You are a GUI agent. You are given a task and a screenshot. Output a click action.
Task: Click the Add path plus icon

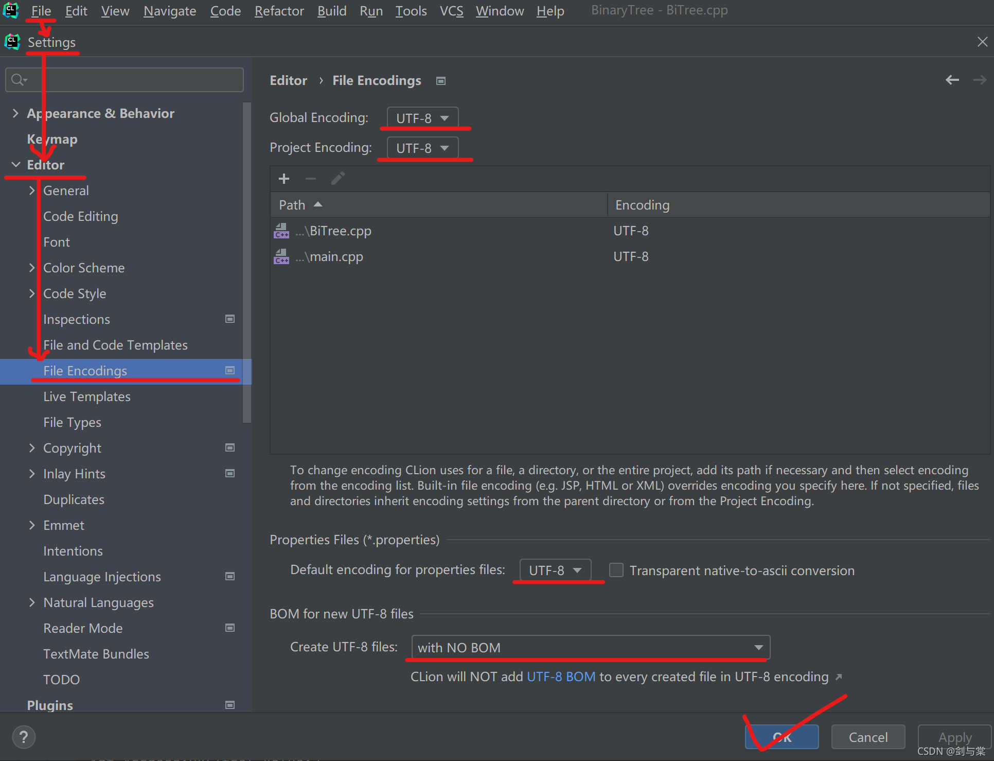coord(284,179)
